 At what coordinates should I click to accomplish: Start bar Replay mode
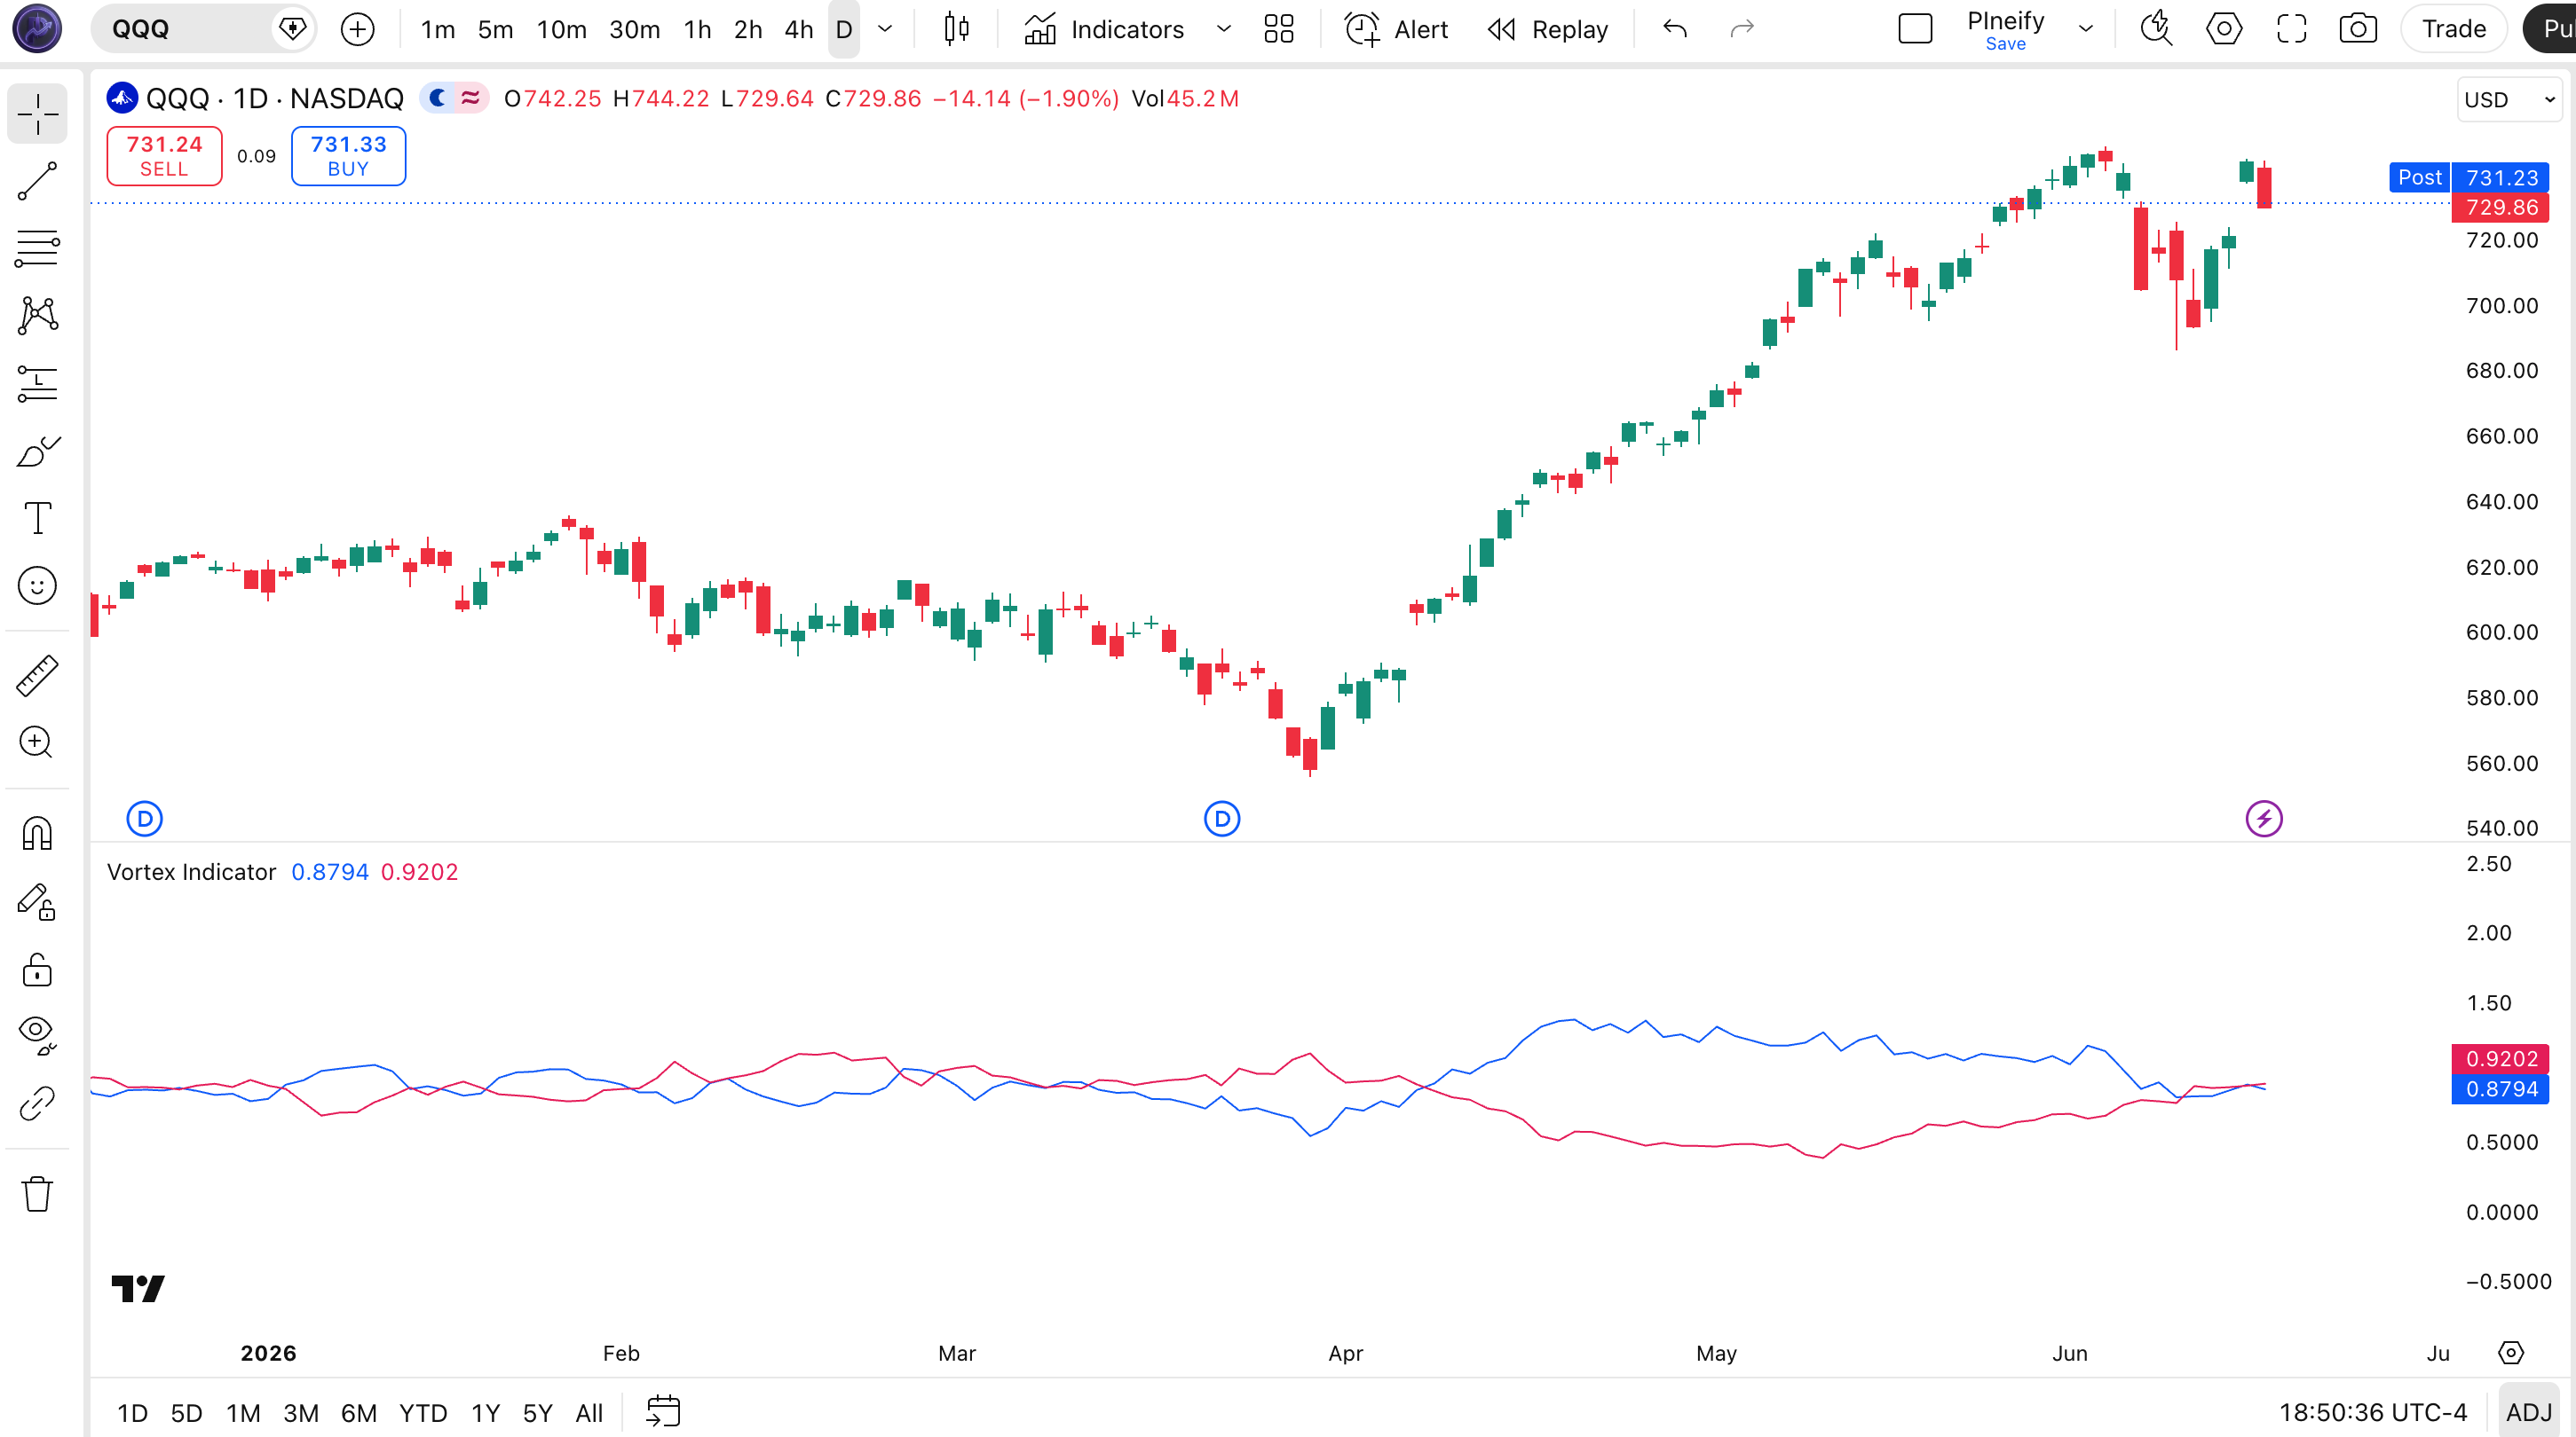point(1548,29)
